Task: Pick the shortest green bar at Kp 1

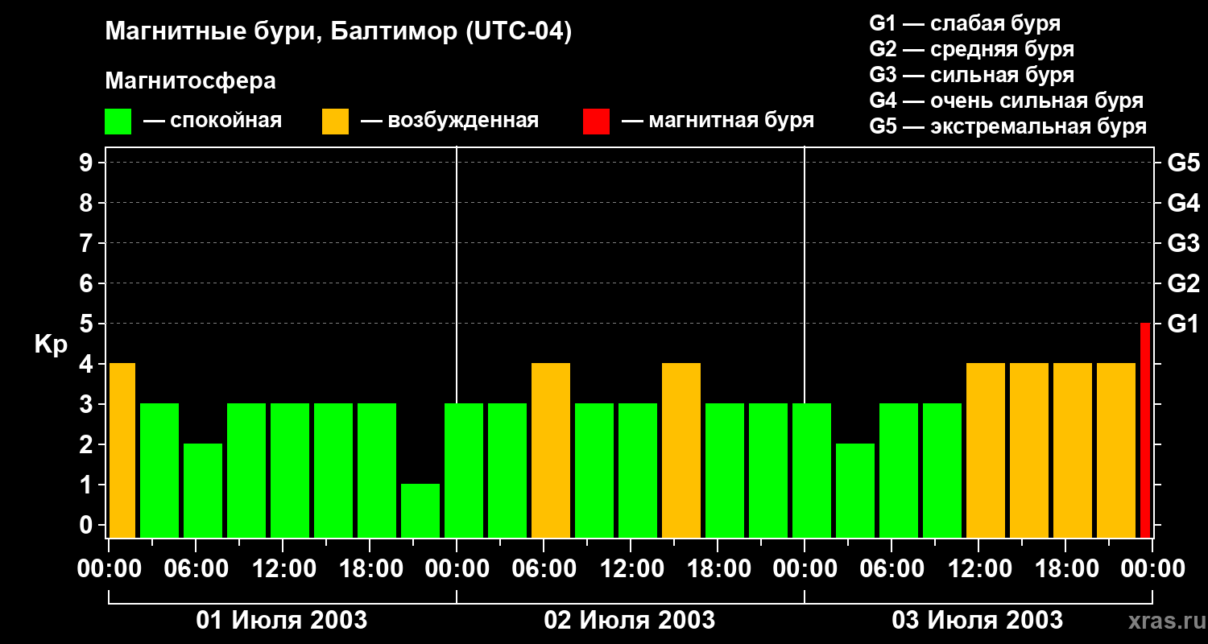Action: pos(420,510)
